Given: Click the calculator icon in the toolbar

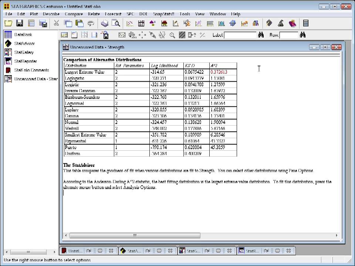Looking at the screenshot, I should 306,23.
